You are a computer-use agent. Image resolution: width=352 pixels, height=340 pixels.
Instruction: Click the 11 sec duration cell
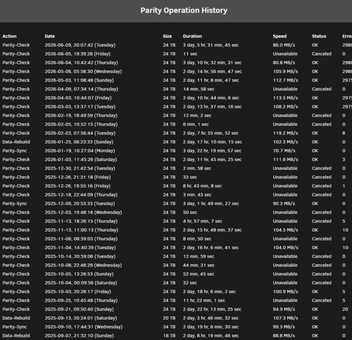point(190,54)
